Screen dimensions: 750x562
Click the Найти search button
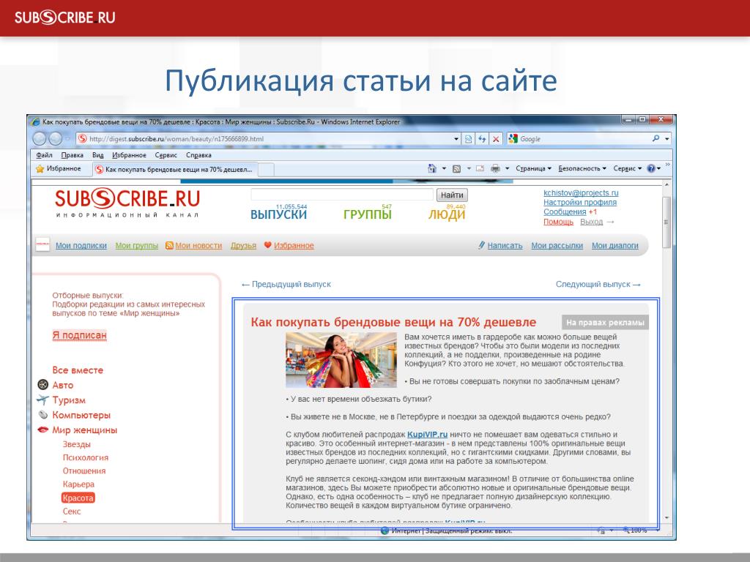pos(452,195)
